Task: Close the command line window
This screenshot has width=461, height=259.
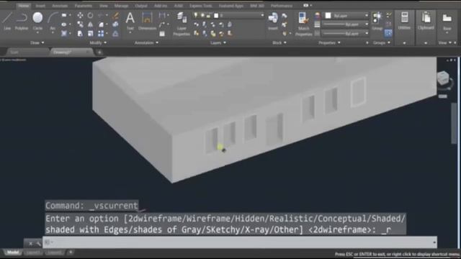Action: (30, 243)
